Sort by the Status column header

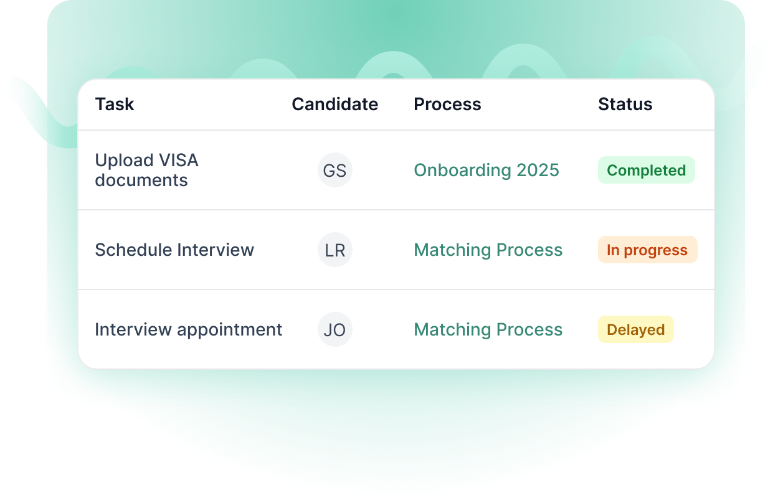pyautogui.click(x=625, y=105)
